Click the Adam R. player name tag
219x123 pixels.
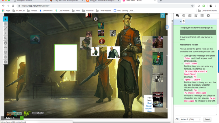[10, 118]
